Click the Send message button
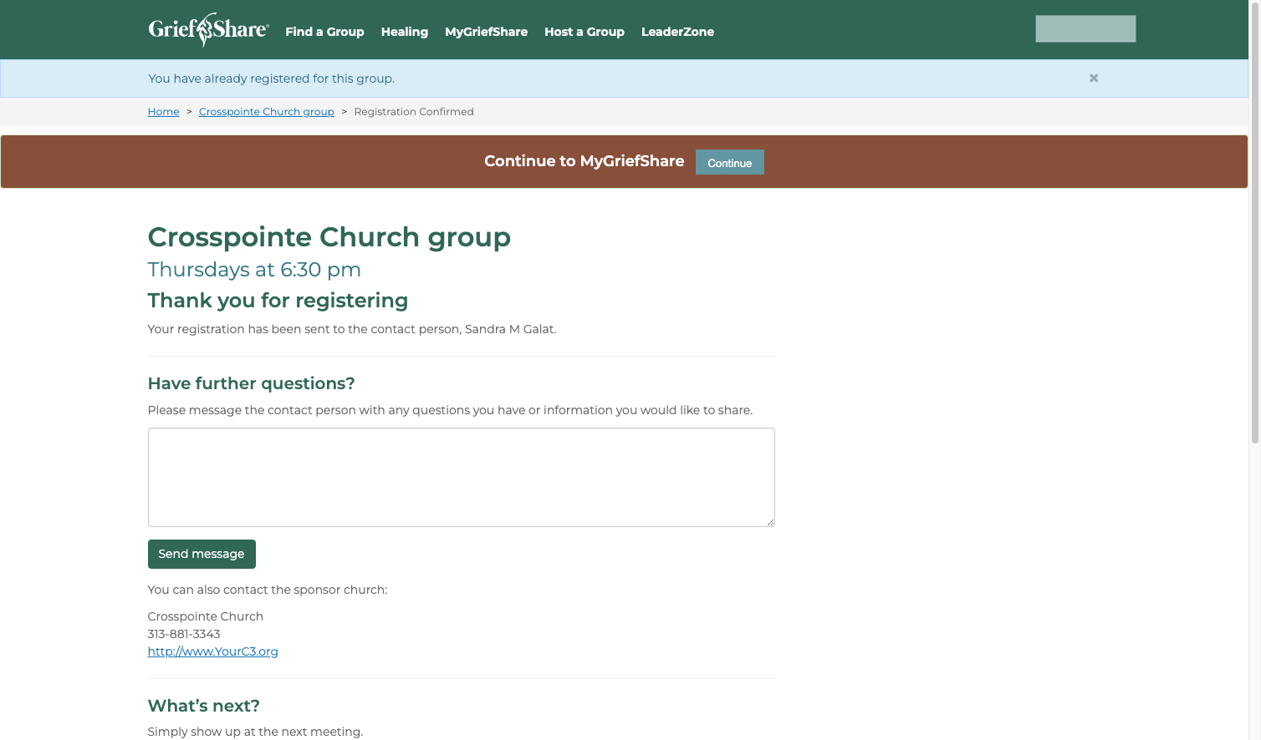This screenshot has height=740, width=1261. click(202, 554)
